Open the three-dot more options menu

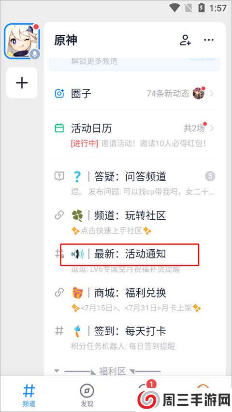209,40
